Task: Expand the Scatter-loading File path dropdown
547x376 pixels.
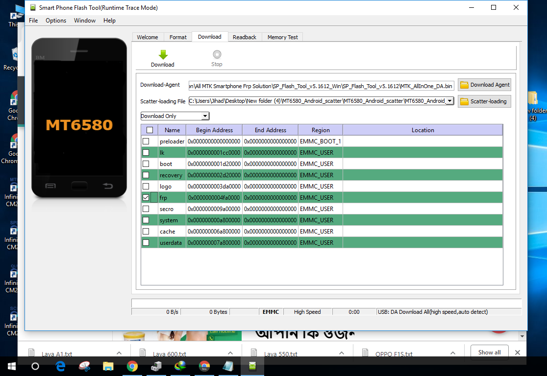Action: [450, 101]
